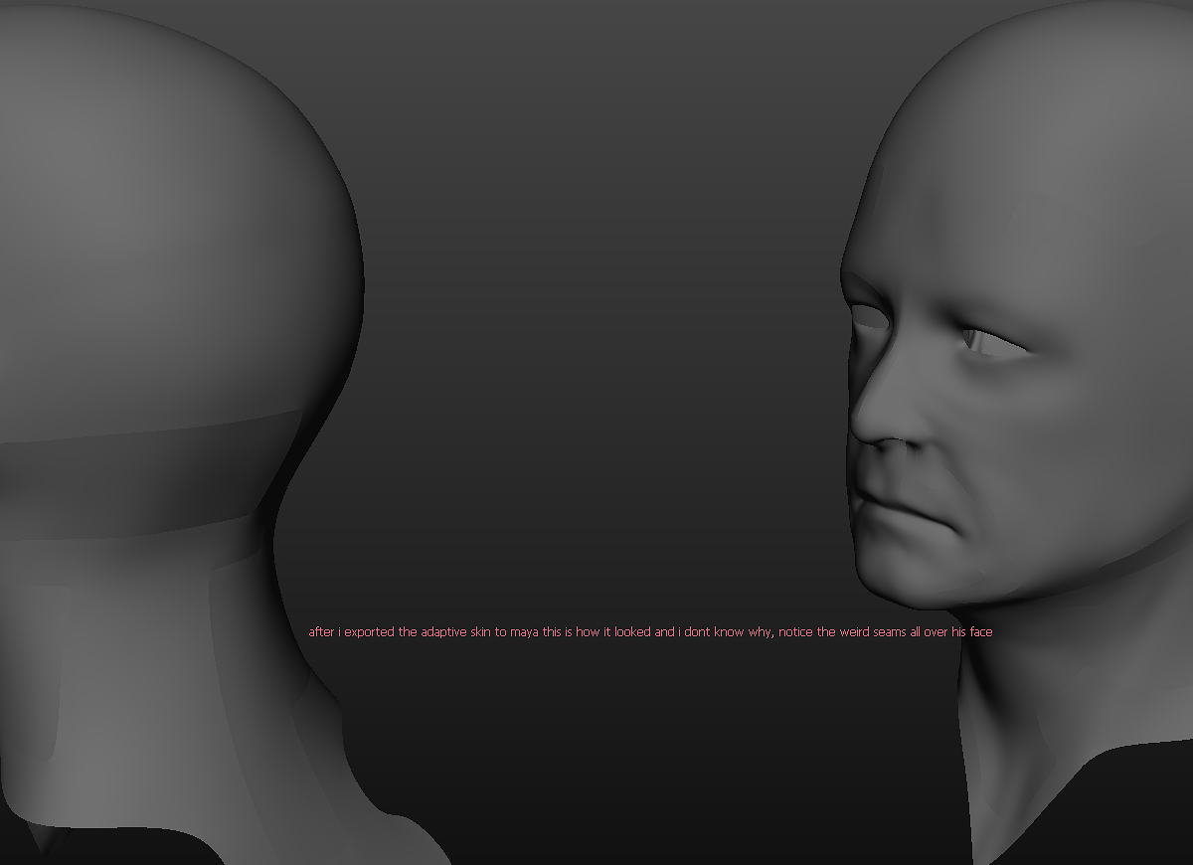Click the red caption about exported adaptive skin

click(650, 632)
